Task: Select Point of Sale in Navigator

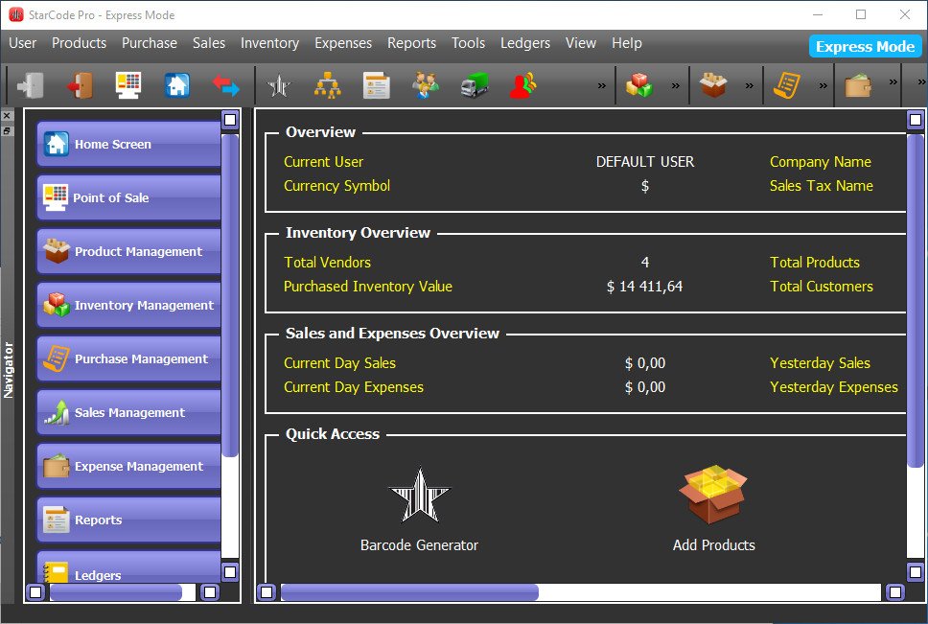Action: (129, 197)
